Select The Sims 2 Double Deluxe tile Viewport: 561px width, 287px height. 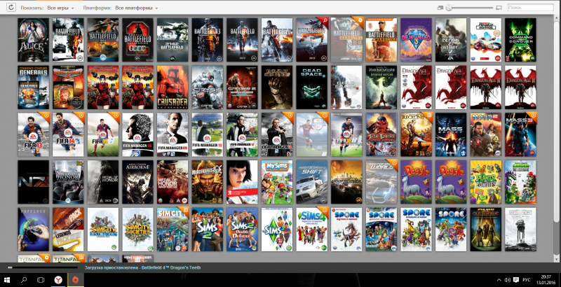click(x=242, y=230)
